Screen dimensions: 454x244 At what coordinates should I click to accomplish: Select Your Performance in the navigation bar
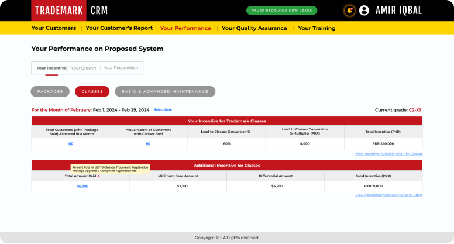click(185, 28)
